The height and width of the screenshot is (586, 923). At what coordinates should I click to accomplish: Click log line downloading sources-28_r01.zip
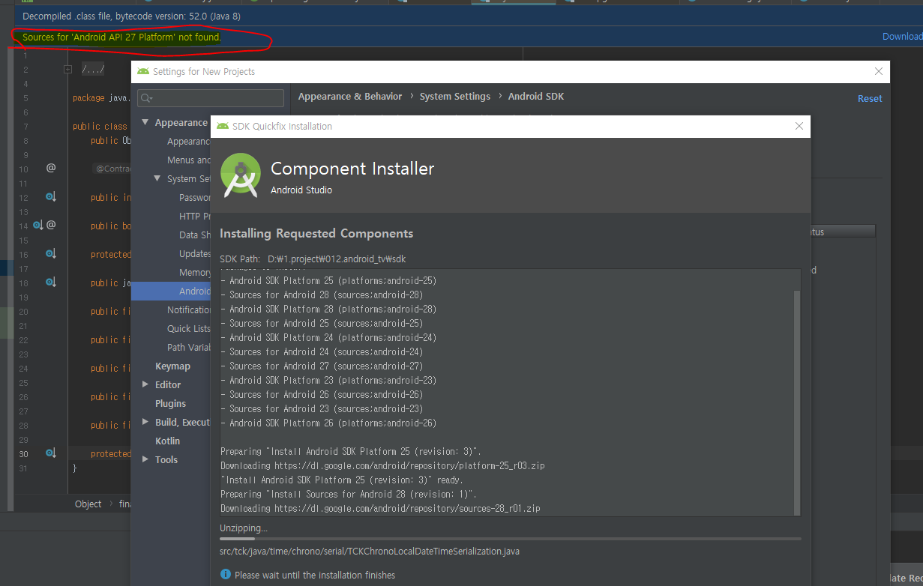click(x=380, y=509)
